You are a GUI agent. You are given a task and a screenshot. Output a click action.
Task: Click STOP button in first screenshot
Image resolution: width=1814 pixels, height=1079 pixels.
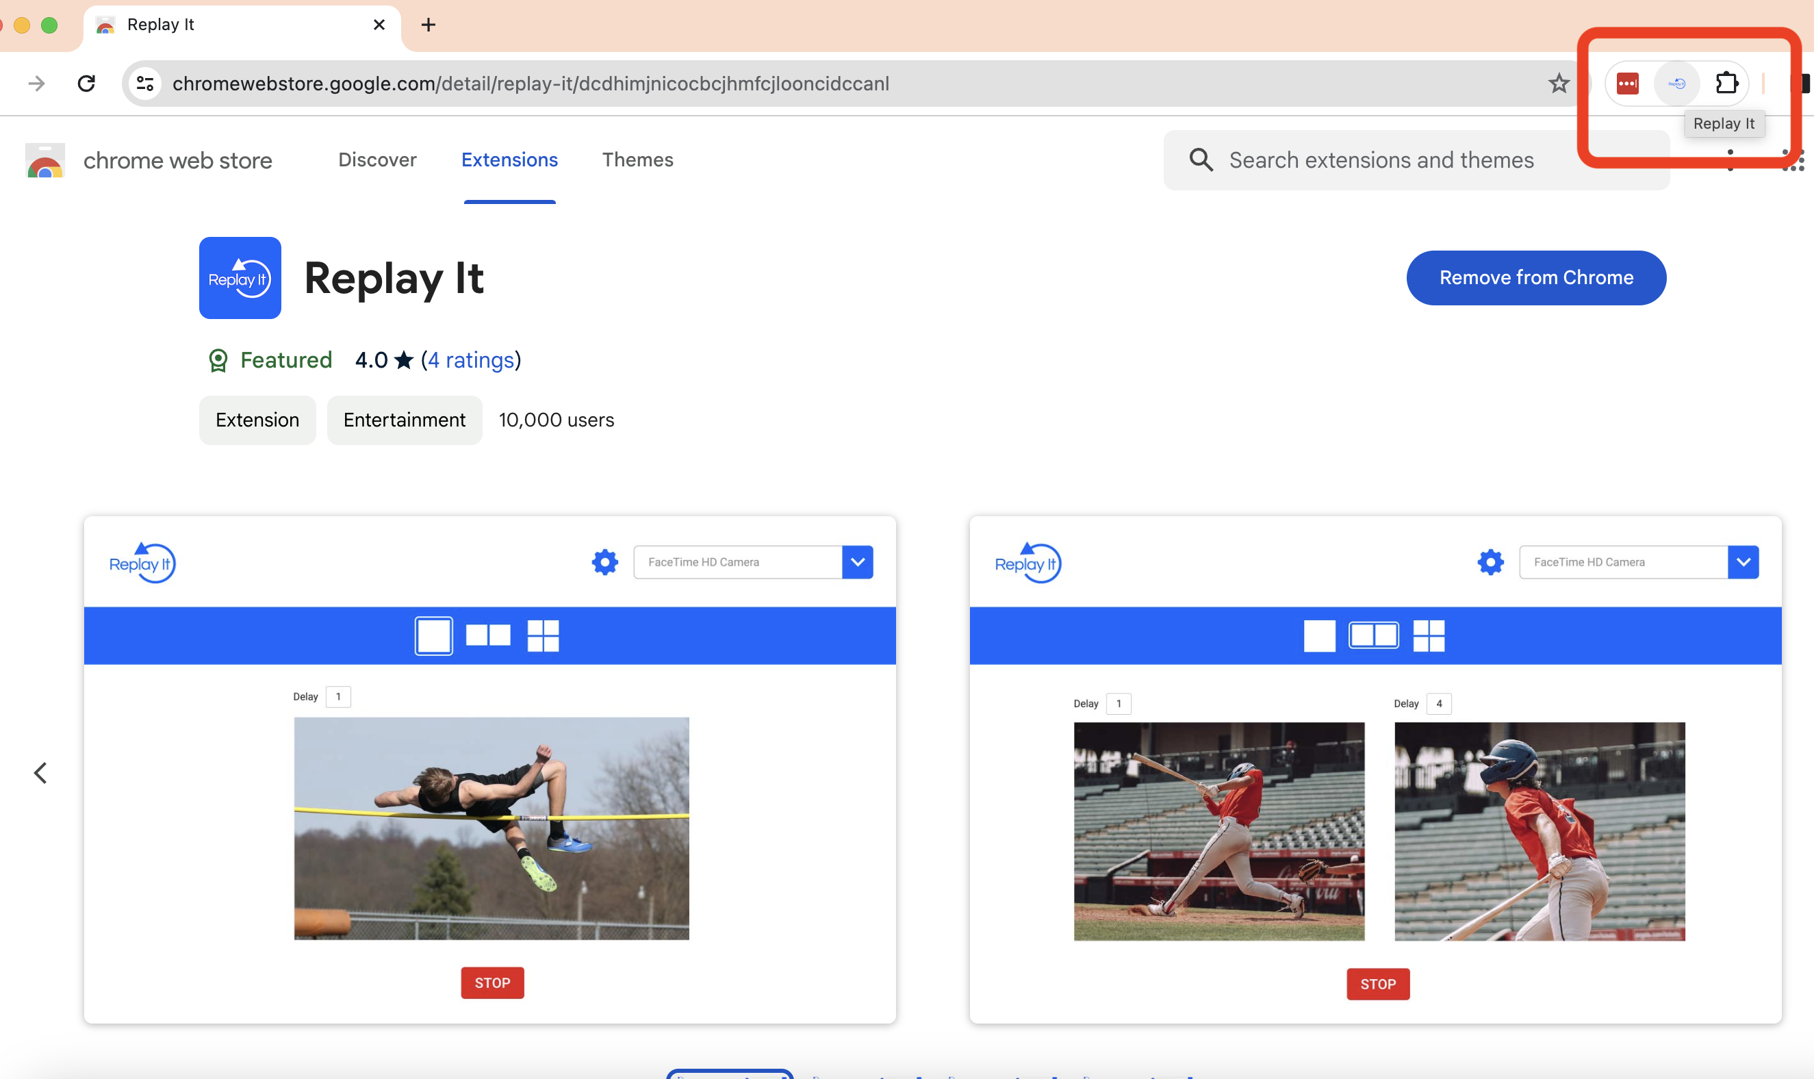[x=492, y=983]
